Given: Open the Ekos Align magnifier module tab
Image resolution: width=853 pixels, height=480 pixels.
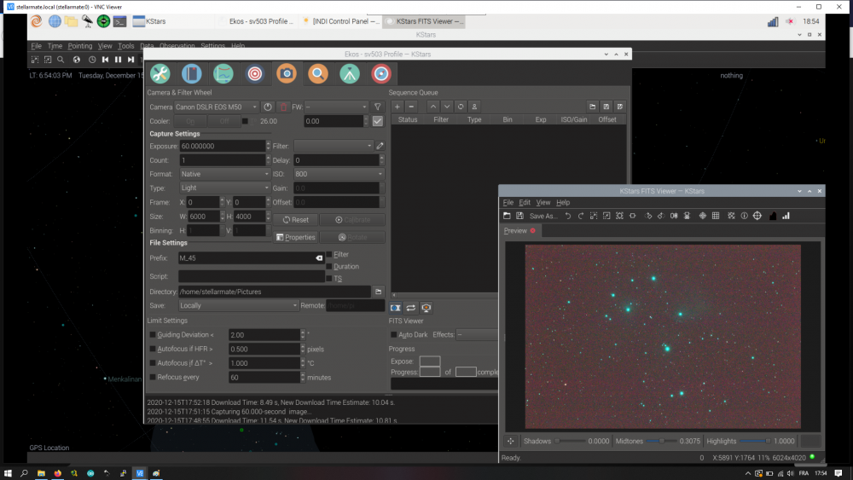Looking at the screenshot, I should pos(317,74).
